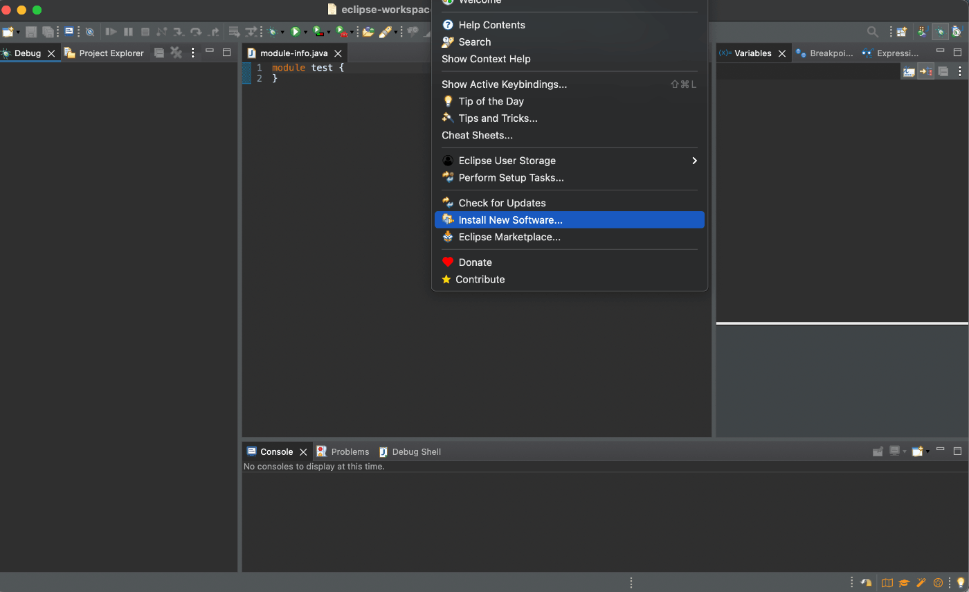Open the Debug Shell tab
Image resolution: width=969 pixels, height=592 pixels.
(x=410, y=451)
